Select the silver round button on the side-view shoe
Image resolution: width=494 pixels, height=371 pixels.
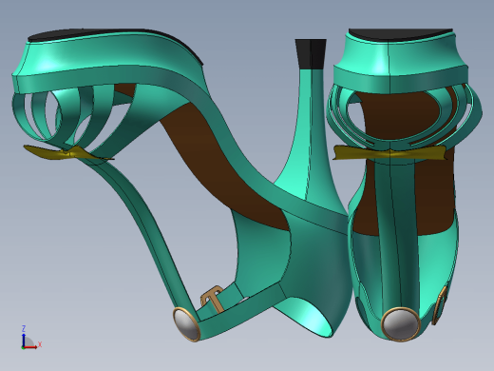(186, 324)
